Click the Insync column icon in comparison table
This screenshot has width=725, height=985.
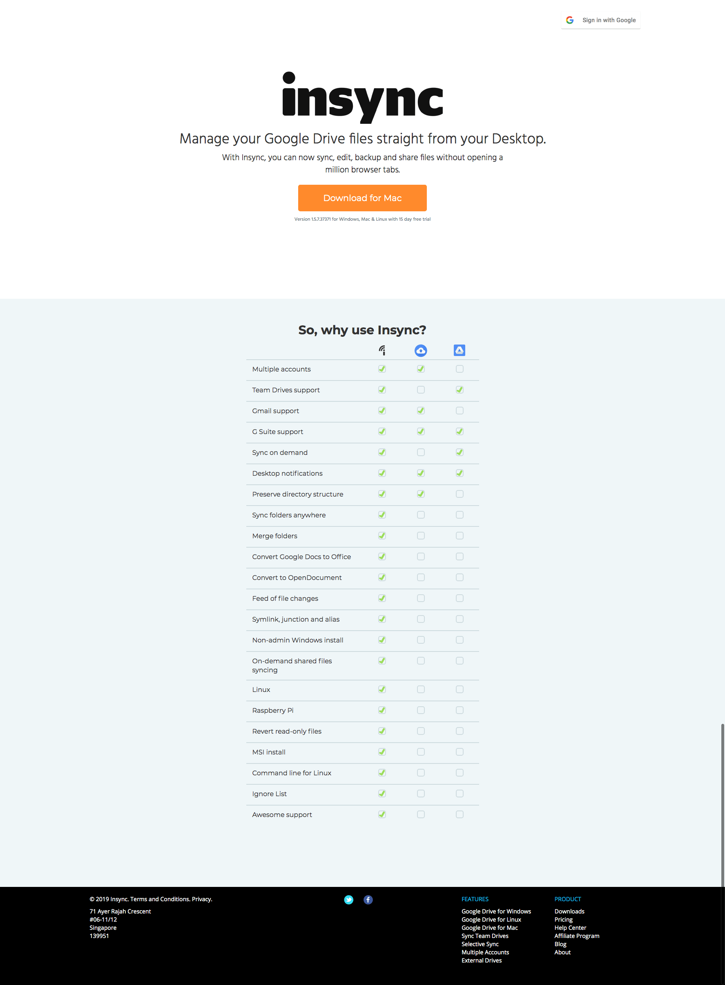tap(382, 350)
